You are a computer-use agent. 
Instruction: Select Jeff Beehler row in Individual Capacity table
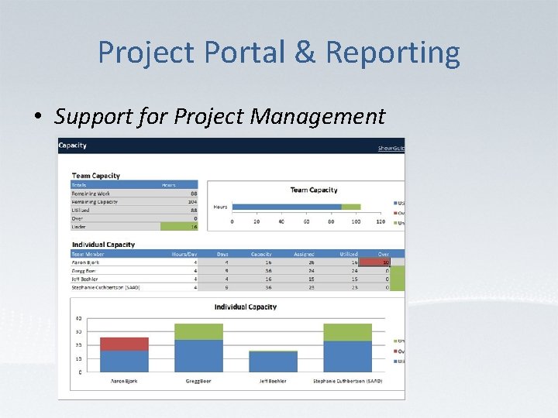pos(237,279)
